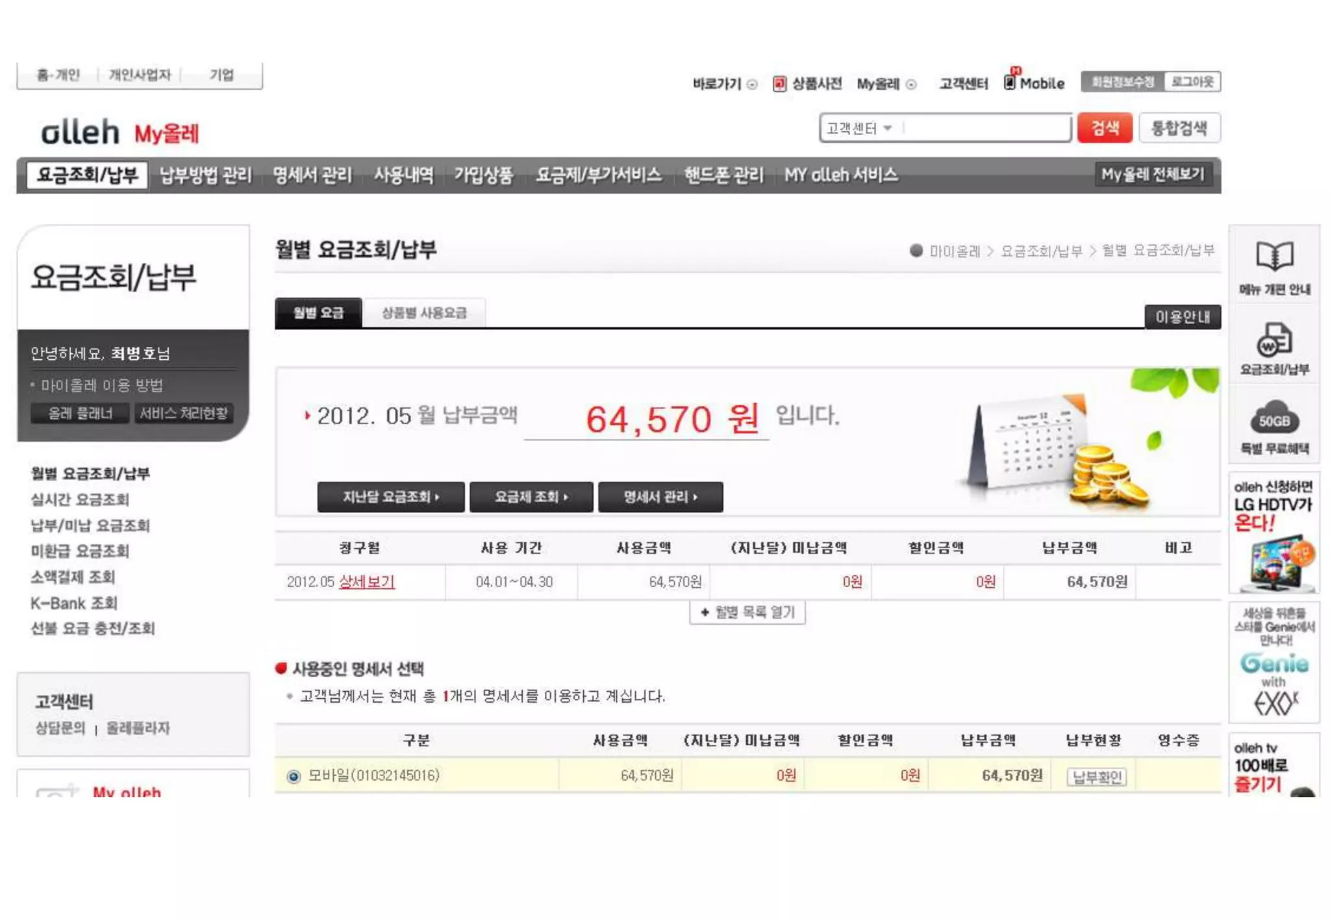Click the LG HDTV promotion banner
Image resolution: width=1330 pixels, height=921 pixels.
click(x=1274, y=533)
